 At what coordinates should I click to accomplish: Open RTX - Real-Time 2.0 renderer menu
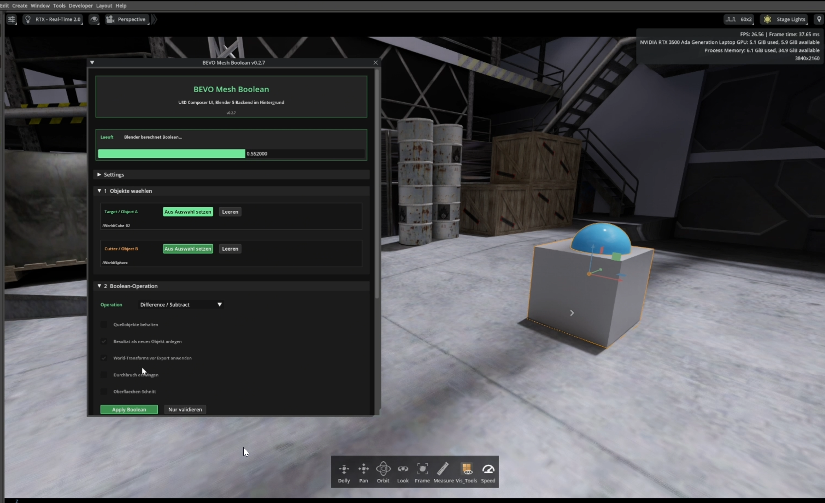pyautogui.click(x=53, y=19)
